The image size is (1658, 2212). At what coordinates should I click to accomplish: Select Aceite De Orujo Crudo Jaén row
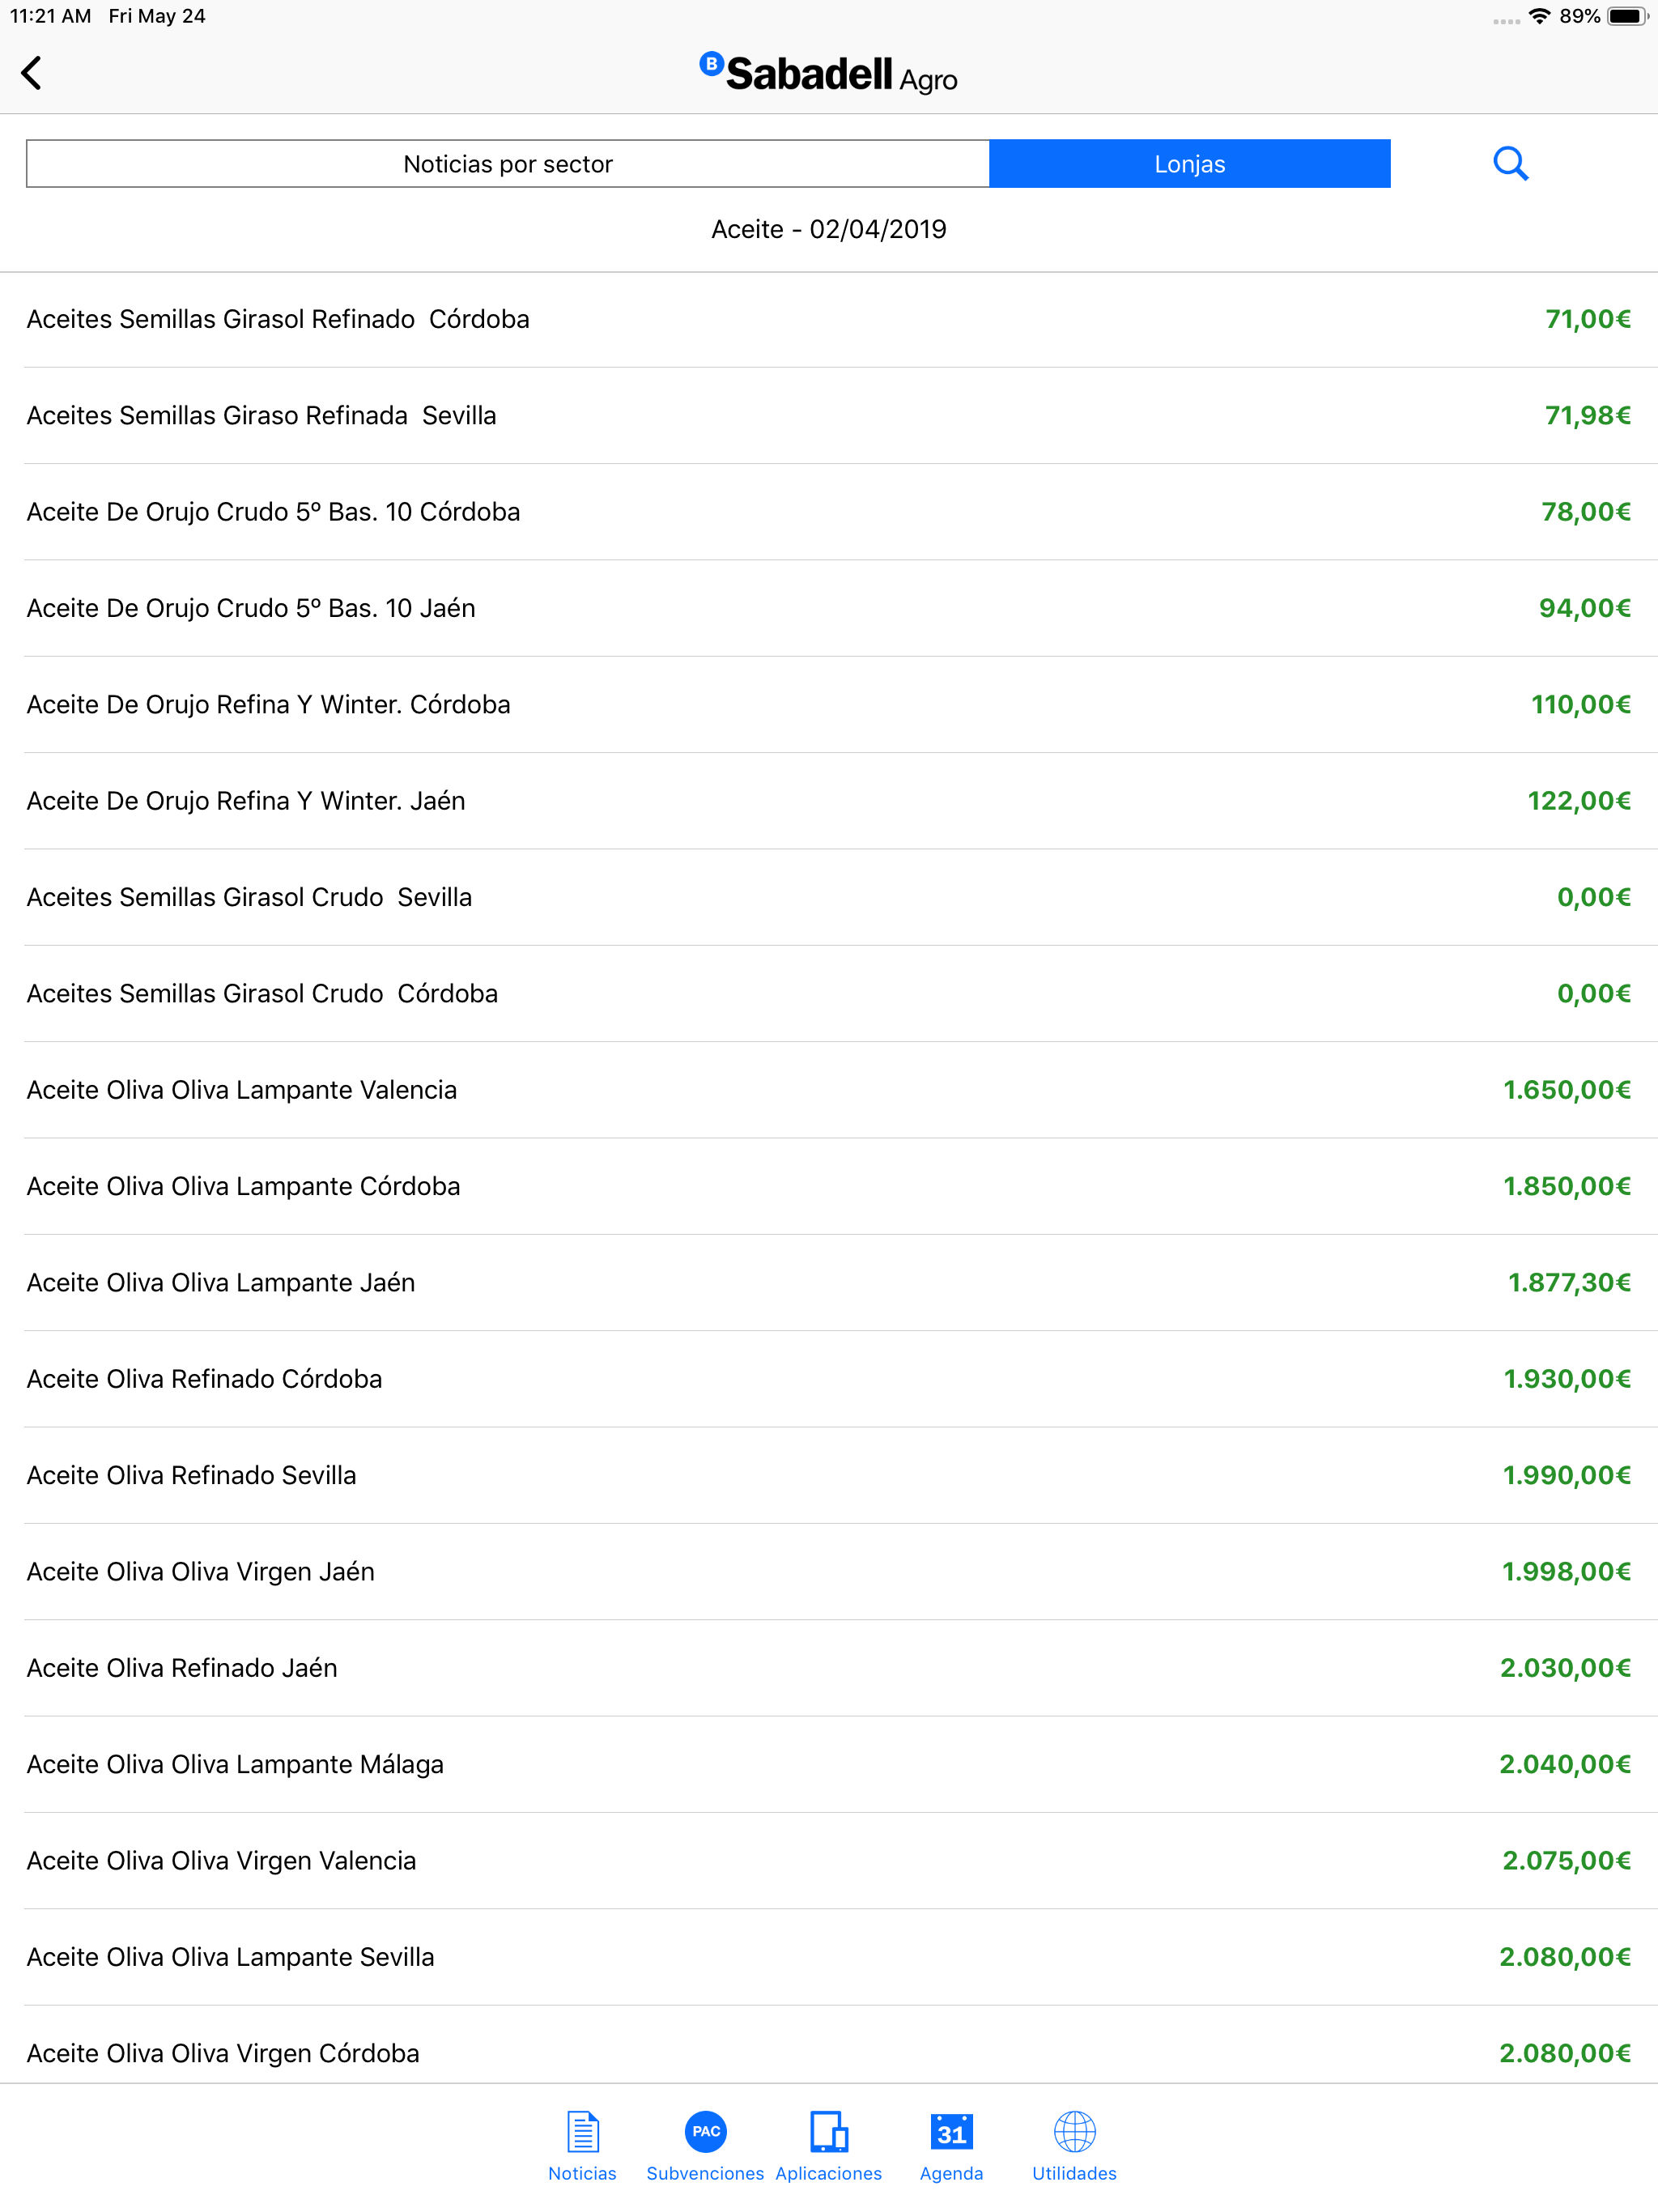[x=829, y=609]
